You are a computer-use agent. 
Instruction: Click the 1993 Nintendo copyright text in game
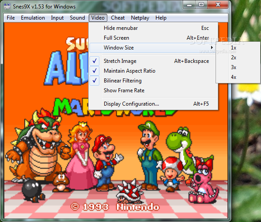tap(115, 207)
